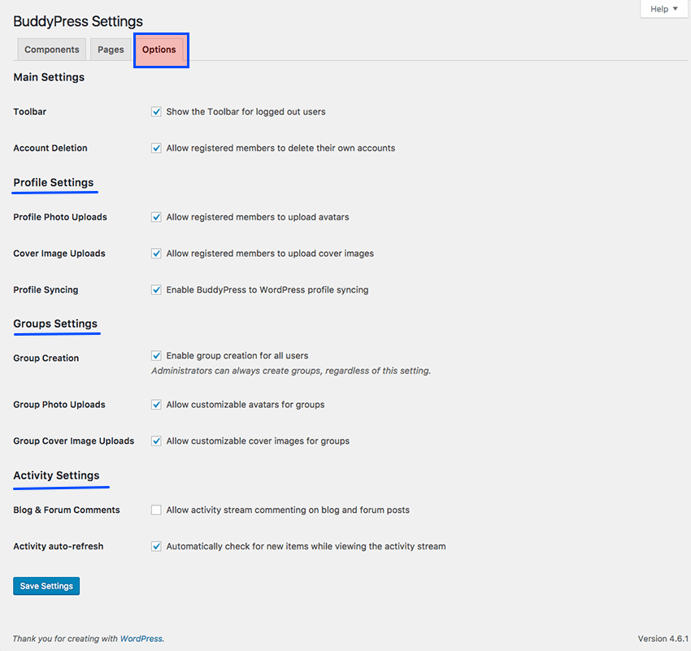Open the WordPress link in footer

coord(141,639)
